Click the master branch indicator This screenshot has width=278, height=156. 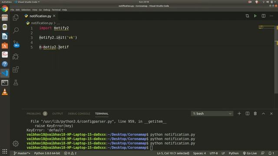tap(22, 153)
